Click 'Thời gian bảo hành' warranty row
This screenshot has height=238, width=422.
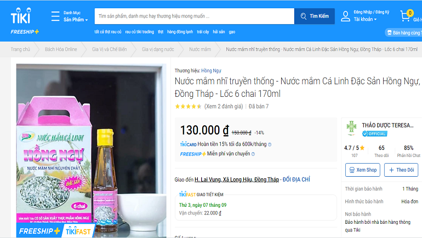pyautogui.click(x=381, y=189)
